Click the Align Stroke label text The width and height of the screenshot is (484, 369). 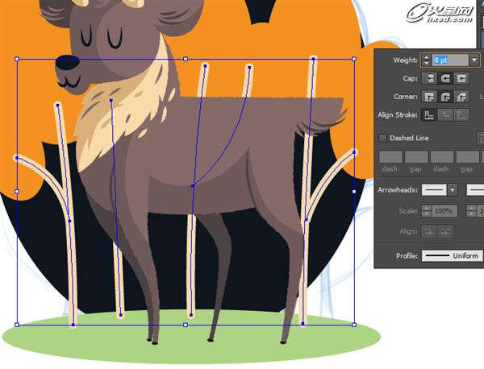pos(398,115)
